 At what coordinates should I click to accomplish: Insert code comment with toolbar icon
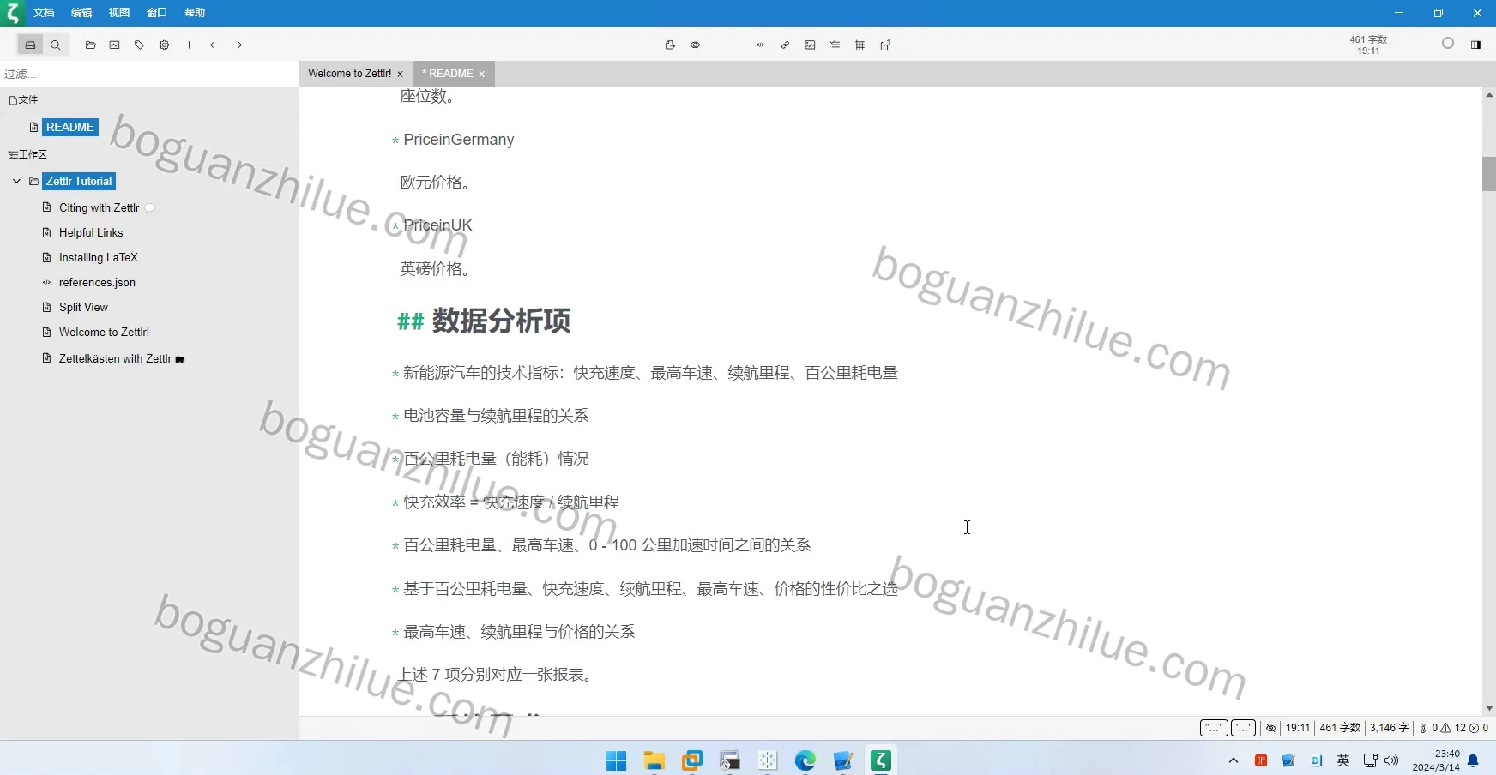click(760, 45)
